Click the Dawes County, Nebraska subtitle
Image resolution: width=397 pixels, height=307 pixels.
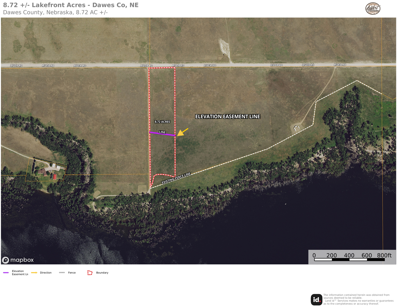tap(55, 12)
